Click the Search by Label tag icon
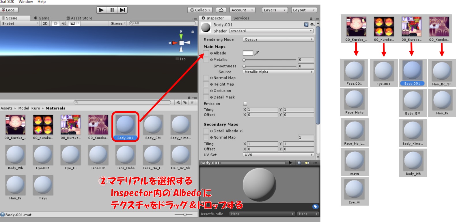The image size is (459, 222). pos(185,102)
